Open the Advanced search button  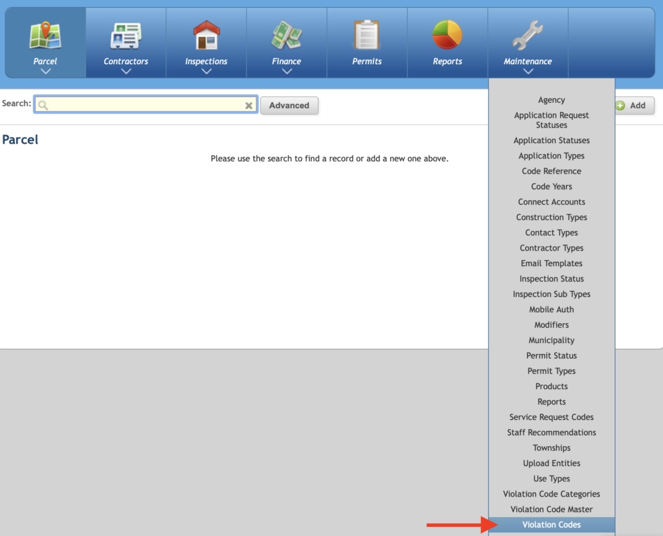[x=289, y=106]
